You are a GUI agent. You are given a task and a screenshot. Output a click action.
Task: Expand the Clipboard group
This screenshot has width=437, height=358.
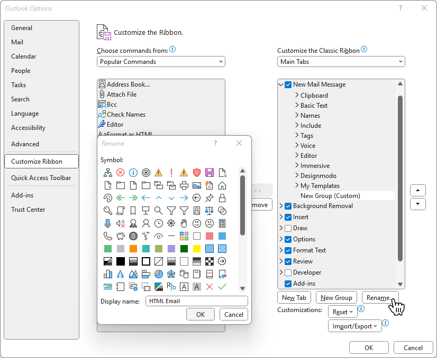pyautogui.click(x=297, y=95)
